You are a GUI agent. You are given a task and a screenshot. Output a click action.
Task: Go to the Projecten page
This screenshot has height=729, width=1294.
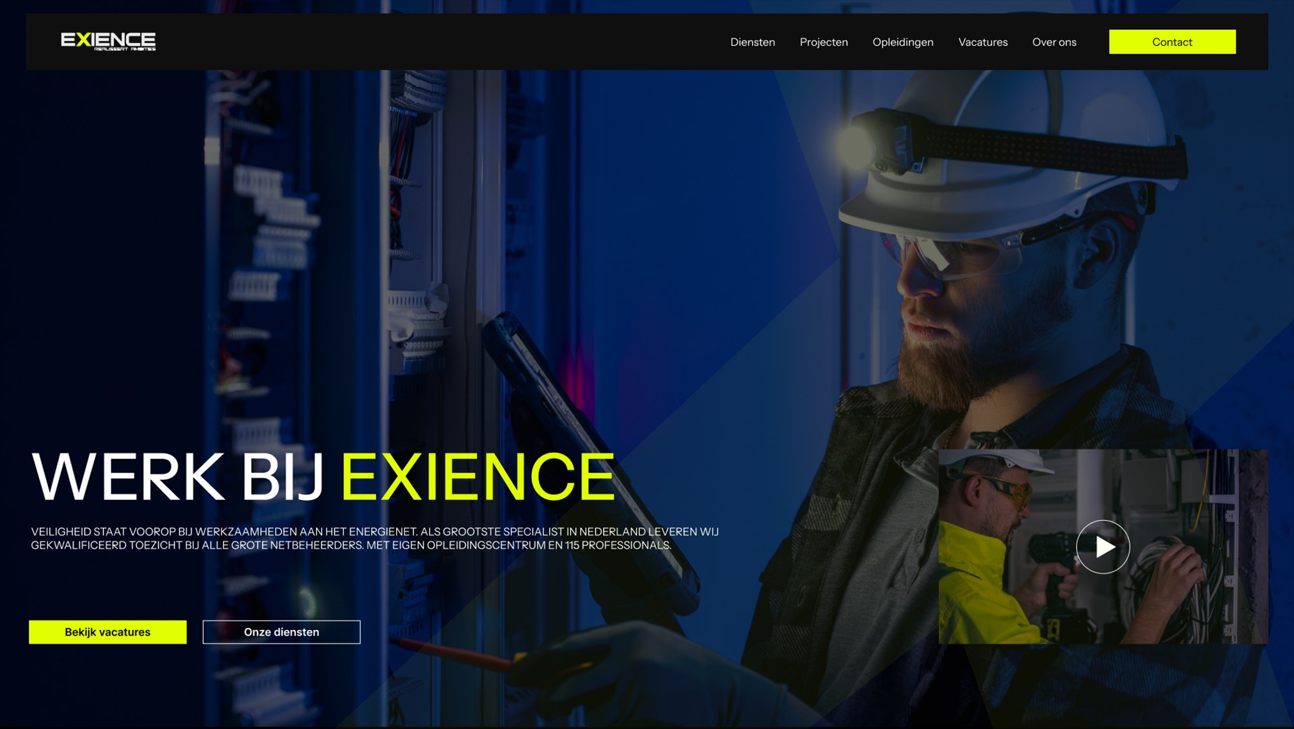(824, 42)
